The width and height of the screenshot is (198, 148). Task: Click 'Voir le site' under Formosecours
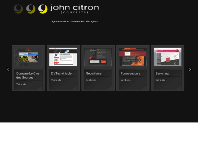126,80
